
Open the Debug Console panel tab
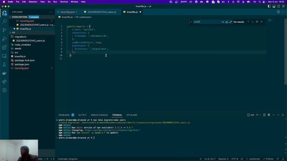99,115
